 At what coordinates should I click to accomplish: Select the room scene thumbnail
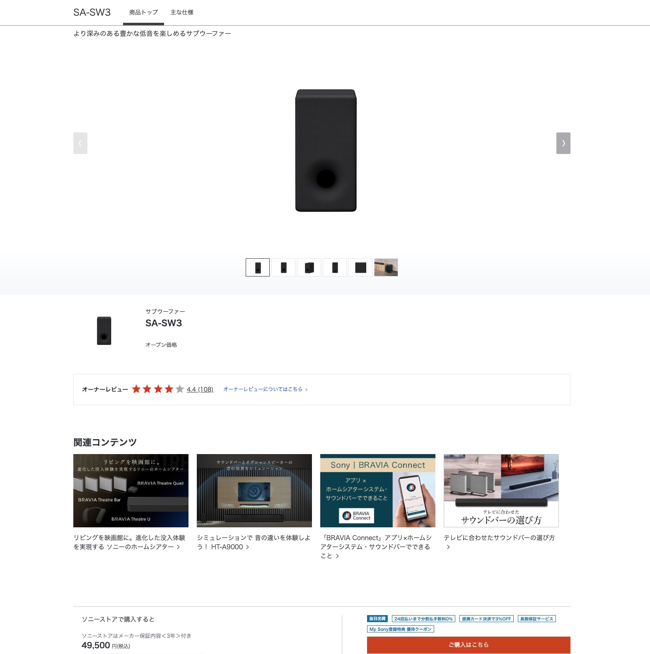tap(386, 267)
